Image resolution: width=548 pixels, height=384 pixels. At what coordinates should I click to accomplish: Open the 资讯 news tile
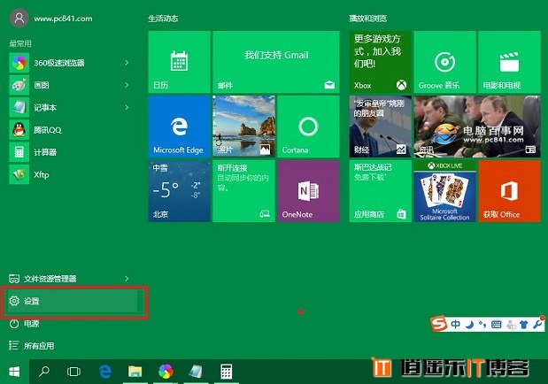pyautogui.click(x=477, y=127)
